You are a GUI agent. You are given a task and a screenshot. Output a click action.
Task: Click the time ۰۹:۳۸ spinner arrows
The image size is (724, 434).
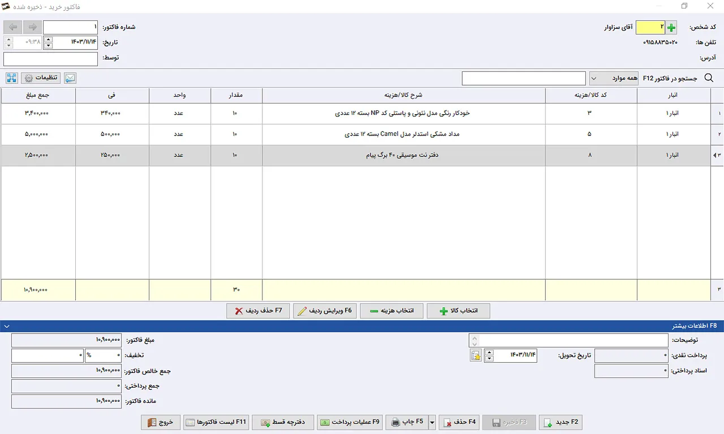click(x=8, y=42)
